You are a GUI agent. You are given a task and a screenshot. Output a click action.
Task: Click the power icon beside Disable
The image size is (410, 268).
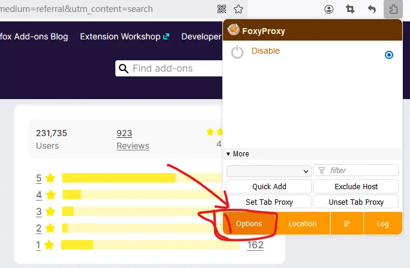pos(237,53)
